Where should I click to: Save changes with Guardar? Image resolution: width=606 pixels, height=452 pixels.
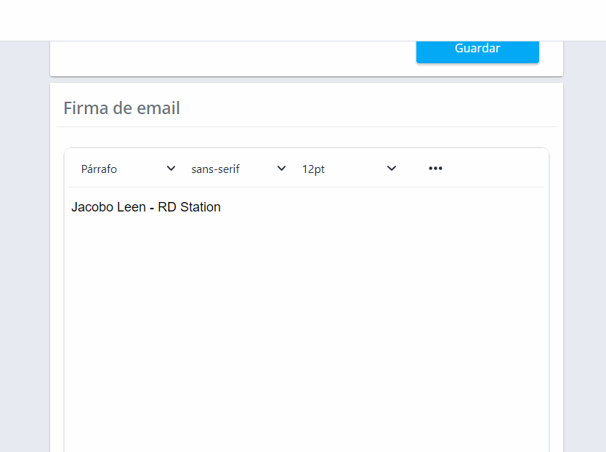(477, 48)
